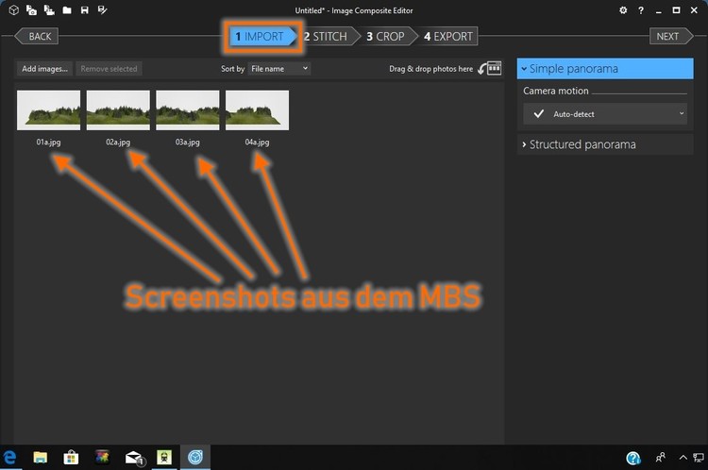Open the Sort by File name dropdown
Image resolution: width=708 pixels, height=470 pixels.
279,69
